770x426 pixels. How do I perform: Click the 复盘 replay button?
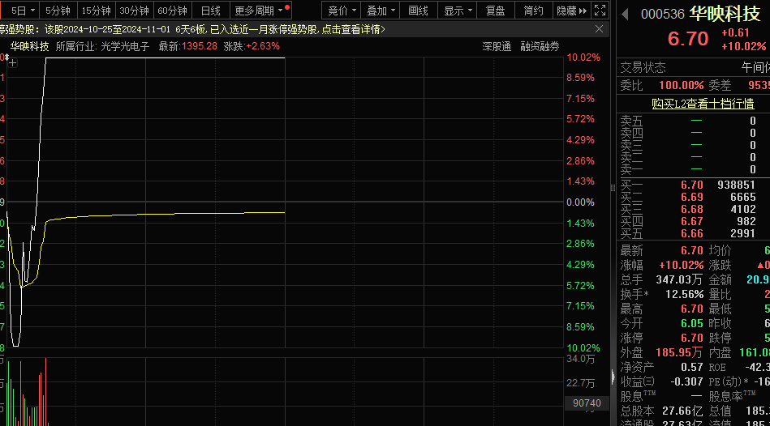[x=495, y=11]
